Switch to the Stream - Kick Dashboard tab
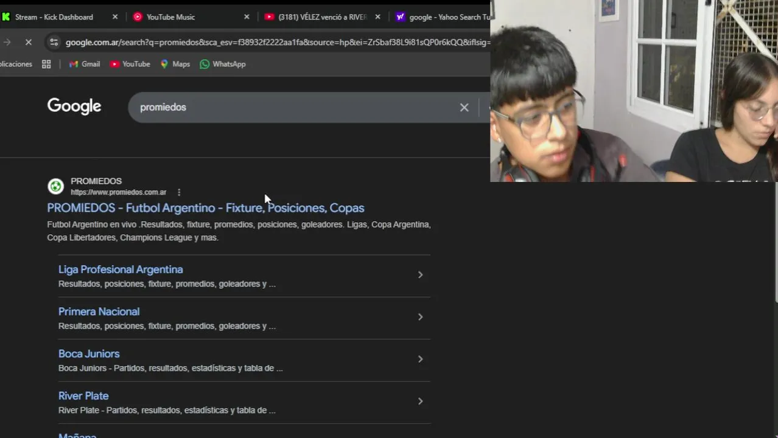This screenshot has height=438, width=778. [x=54, y=17]
